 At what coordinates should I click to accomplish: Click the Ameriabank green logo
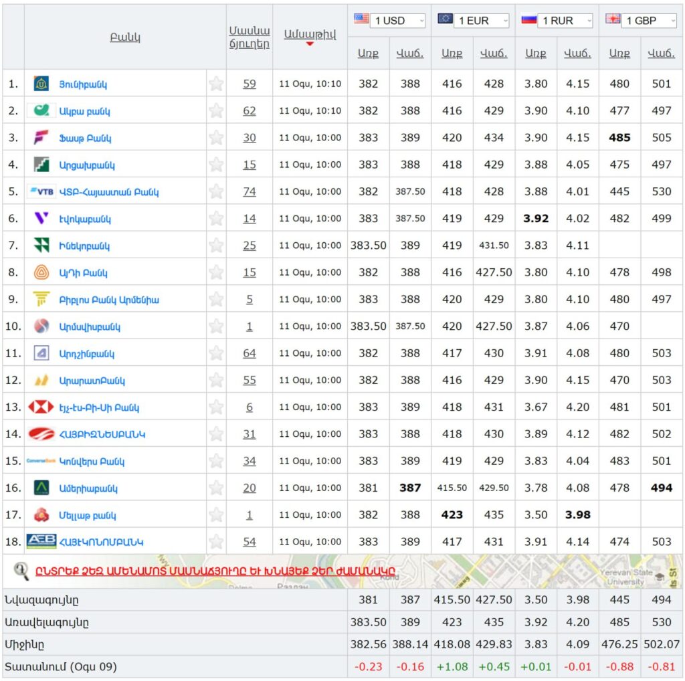pos(41,488)
